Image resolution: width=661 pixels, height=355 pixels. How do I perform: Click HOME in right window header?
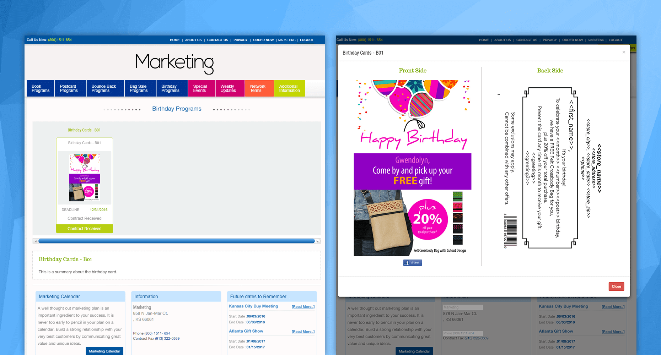coord(484,40)
